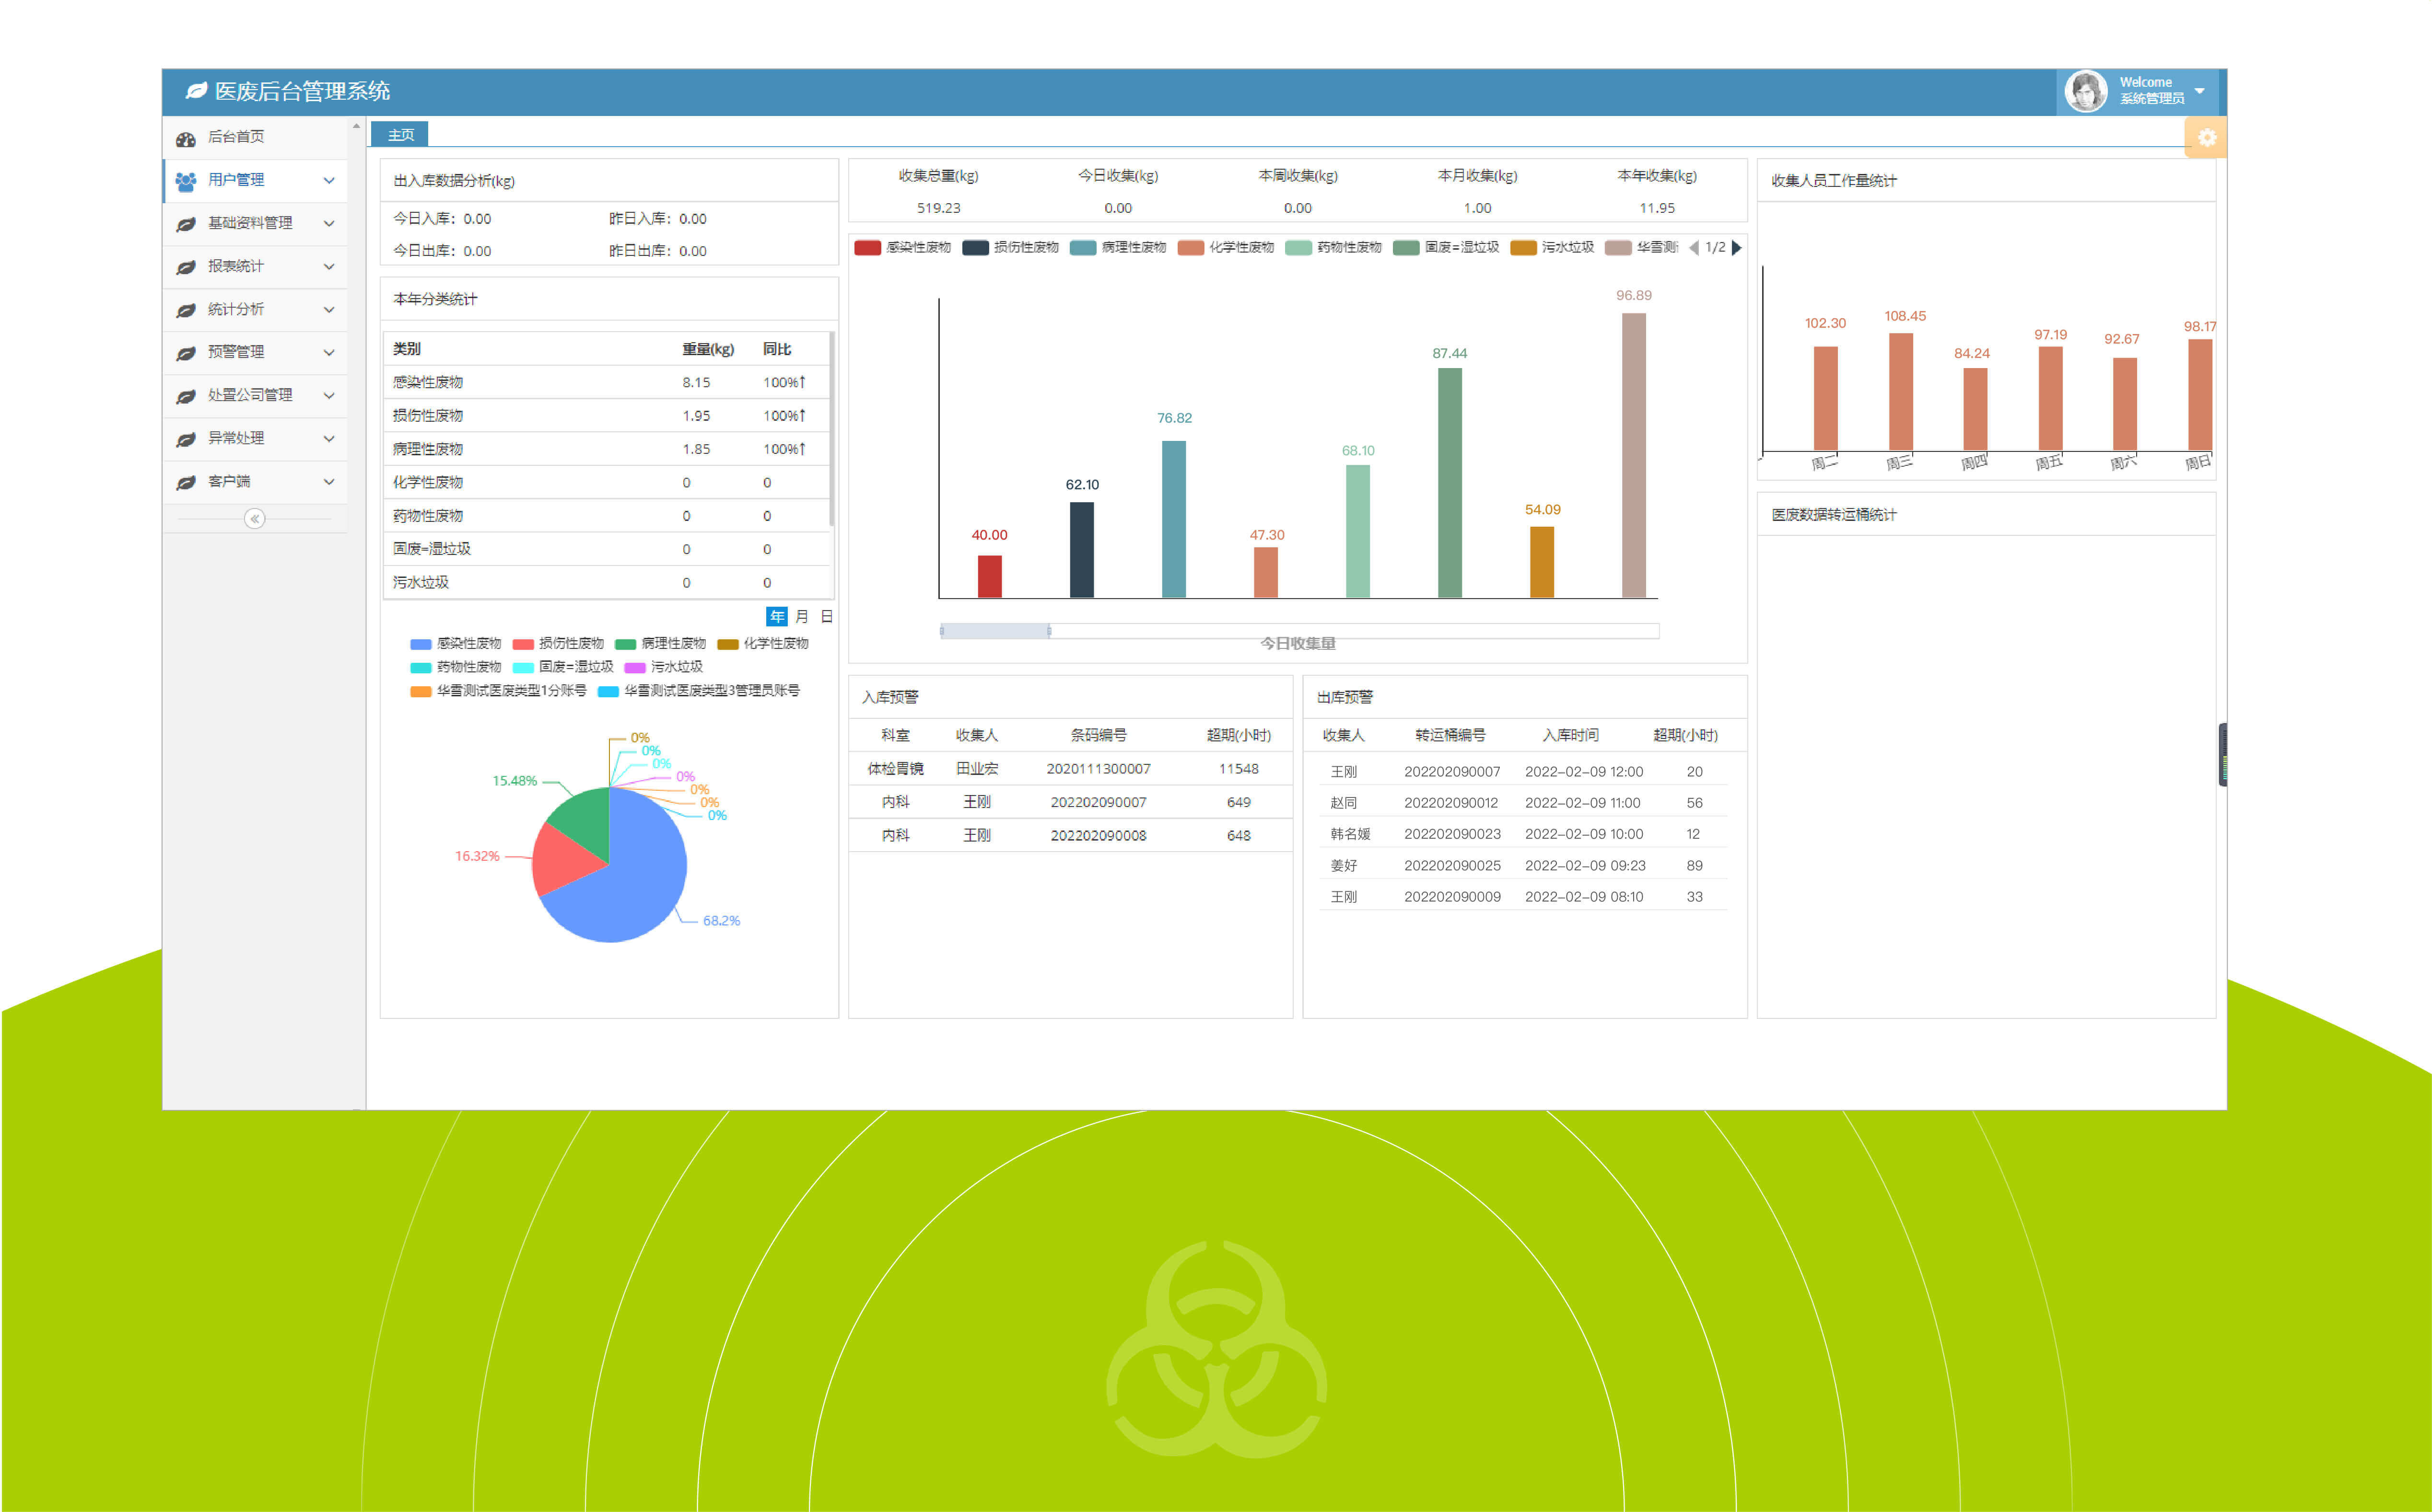Click leaf icon beside 基础资料管理
This screenshot has width=2432, height=1512.
[x=185, y=224]
